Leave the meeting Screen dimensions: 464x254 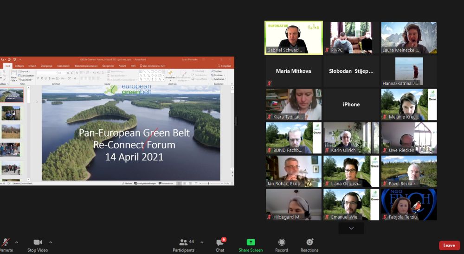coord(449,245)
